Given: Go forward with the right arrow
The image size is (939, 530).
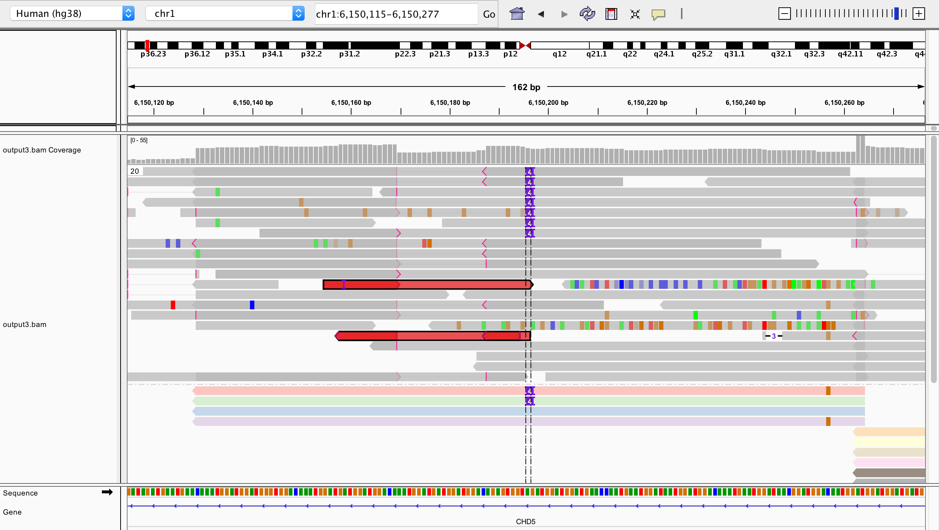Looking at the screenshot, I should point(564,14).
